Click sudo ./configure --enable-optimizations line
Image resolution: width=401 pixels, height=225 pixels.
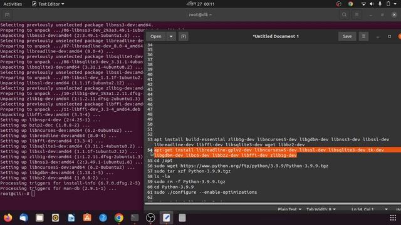point(206,192)
